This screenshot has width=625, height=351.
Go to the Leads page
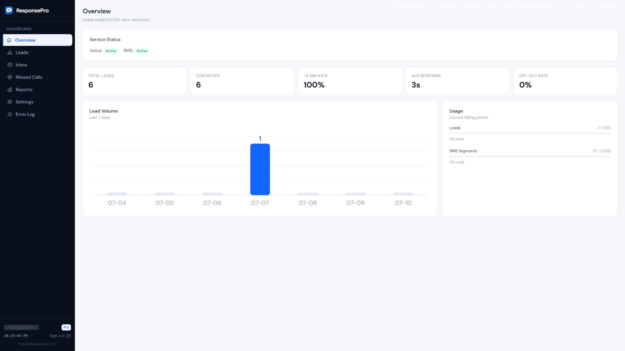pos(37,52)
